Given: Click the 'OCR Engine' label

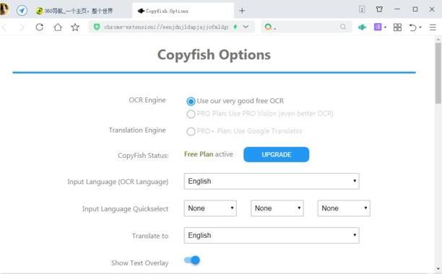Looking at the screenshot, I should pyautogui.click(x=147, y=100).
